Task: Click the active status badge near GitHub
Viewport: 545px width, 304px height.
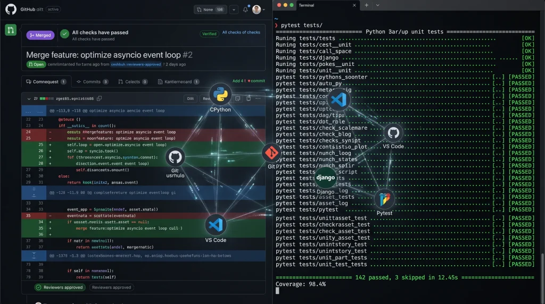Action: [53, 10]
